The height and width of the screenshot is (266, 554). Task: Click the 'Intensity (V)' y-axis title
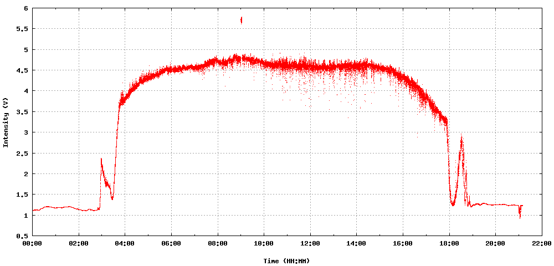tap(6, 122)
